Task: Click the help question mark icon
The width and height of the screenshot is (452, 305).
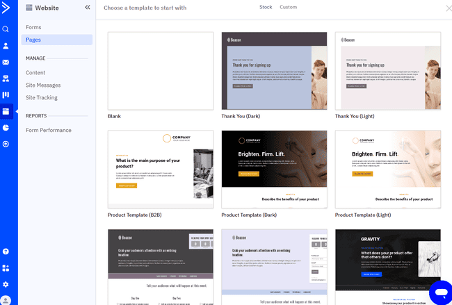Action: tap(6, 252)
